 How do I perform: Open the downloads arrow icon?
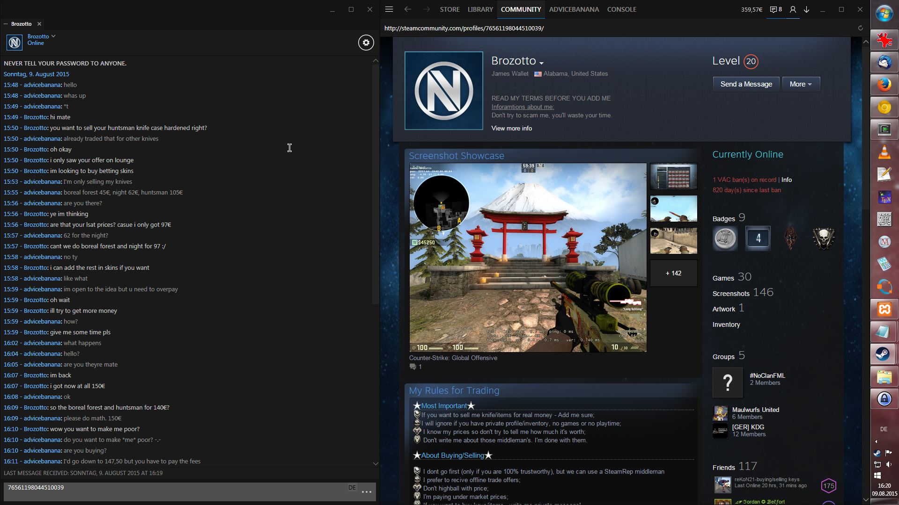coord(807,9)
